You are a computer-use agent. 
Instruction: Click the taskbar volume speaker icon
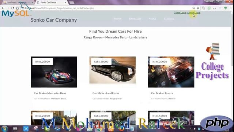[195, 129]
